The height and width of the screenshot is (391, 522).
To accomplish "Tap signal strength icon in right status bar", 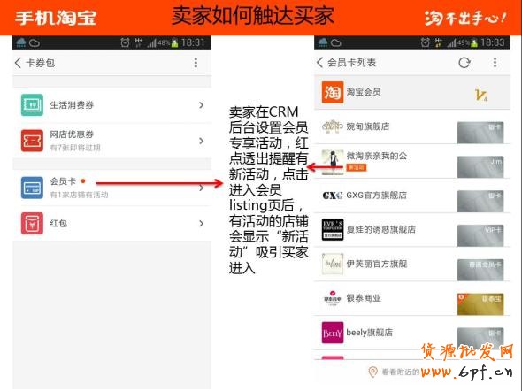I will (x=451, y=43).
